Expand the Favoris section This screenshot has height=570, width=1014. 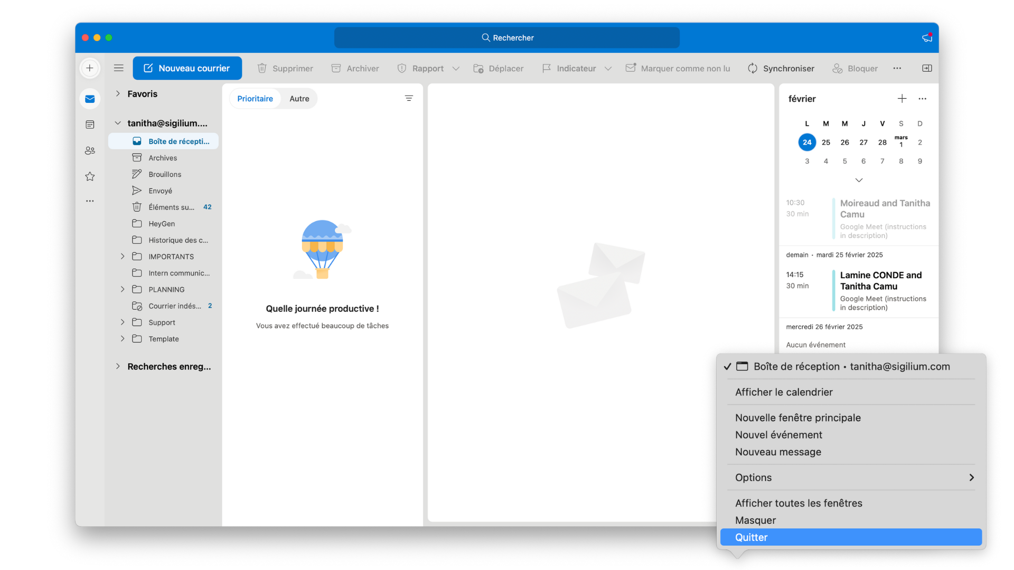coord(118,93)
